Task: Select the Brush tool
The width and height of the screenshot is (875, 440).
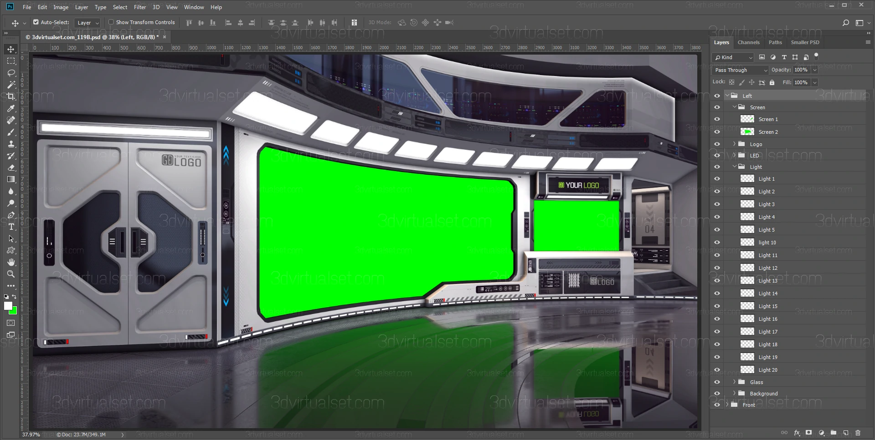Action: pos(11,132)
